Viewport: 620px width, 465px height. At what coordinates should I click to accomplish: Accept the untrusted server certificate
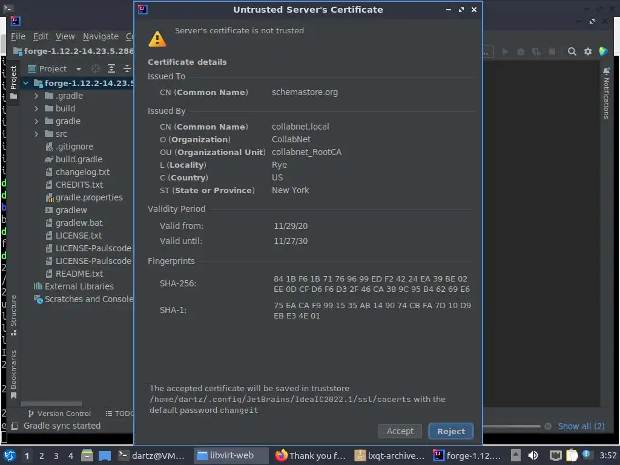click(400, 431)
